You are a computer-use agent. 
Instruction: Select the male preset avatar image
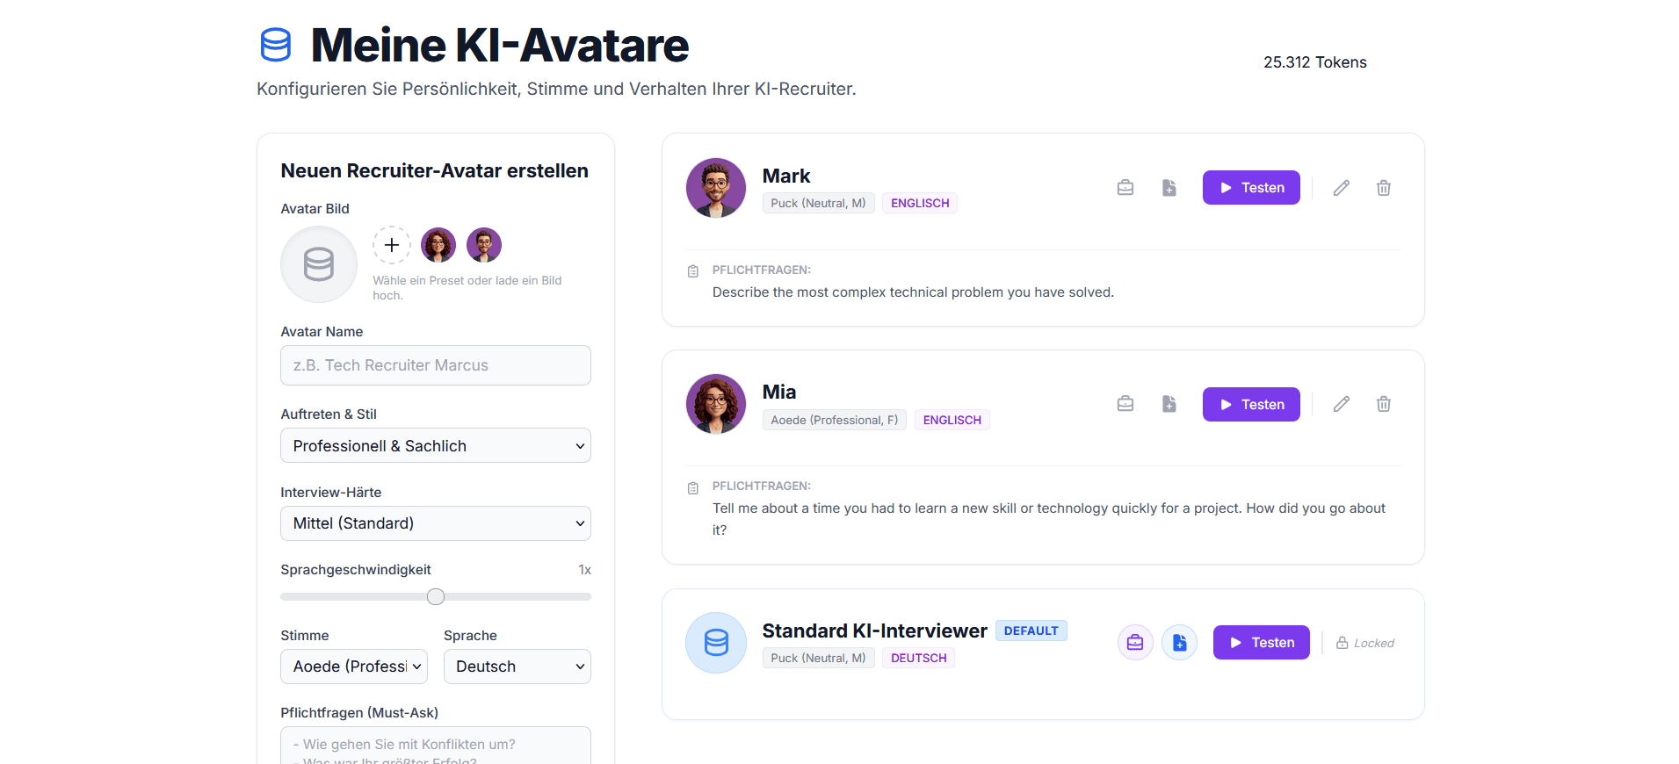pyautogui.click(x=484, y=245)
